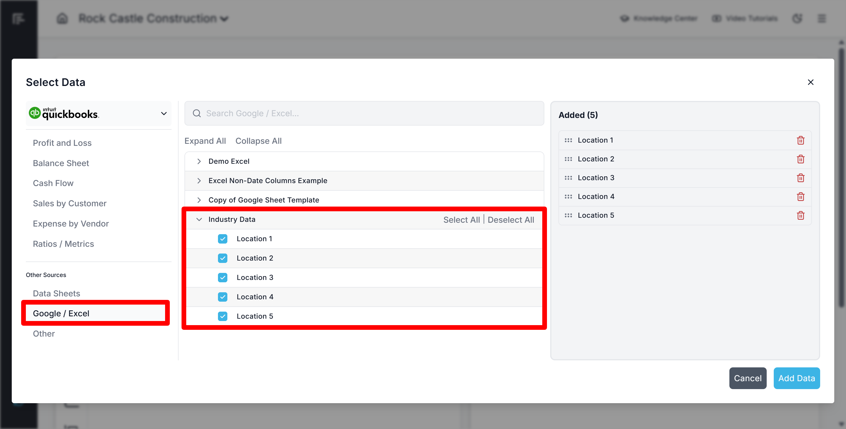Viewport: 846px width, 429px height.
Task: Click trash icon for Location 2
Action: [x=800, y=159]
